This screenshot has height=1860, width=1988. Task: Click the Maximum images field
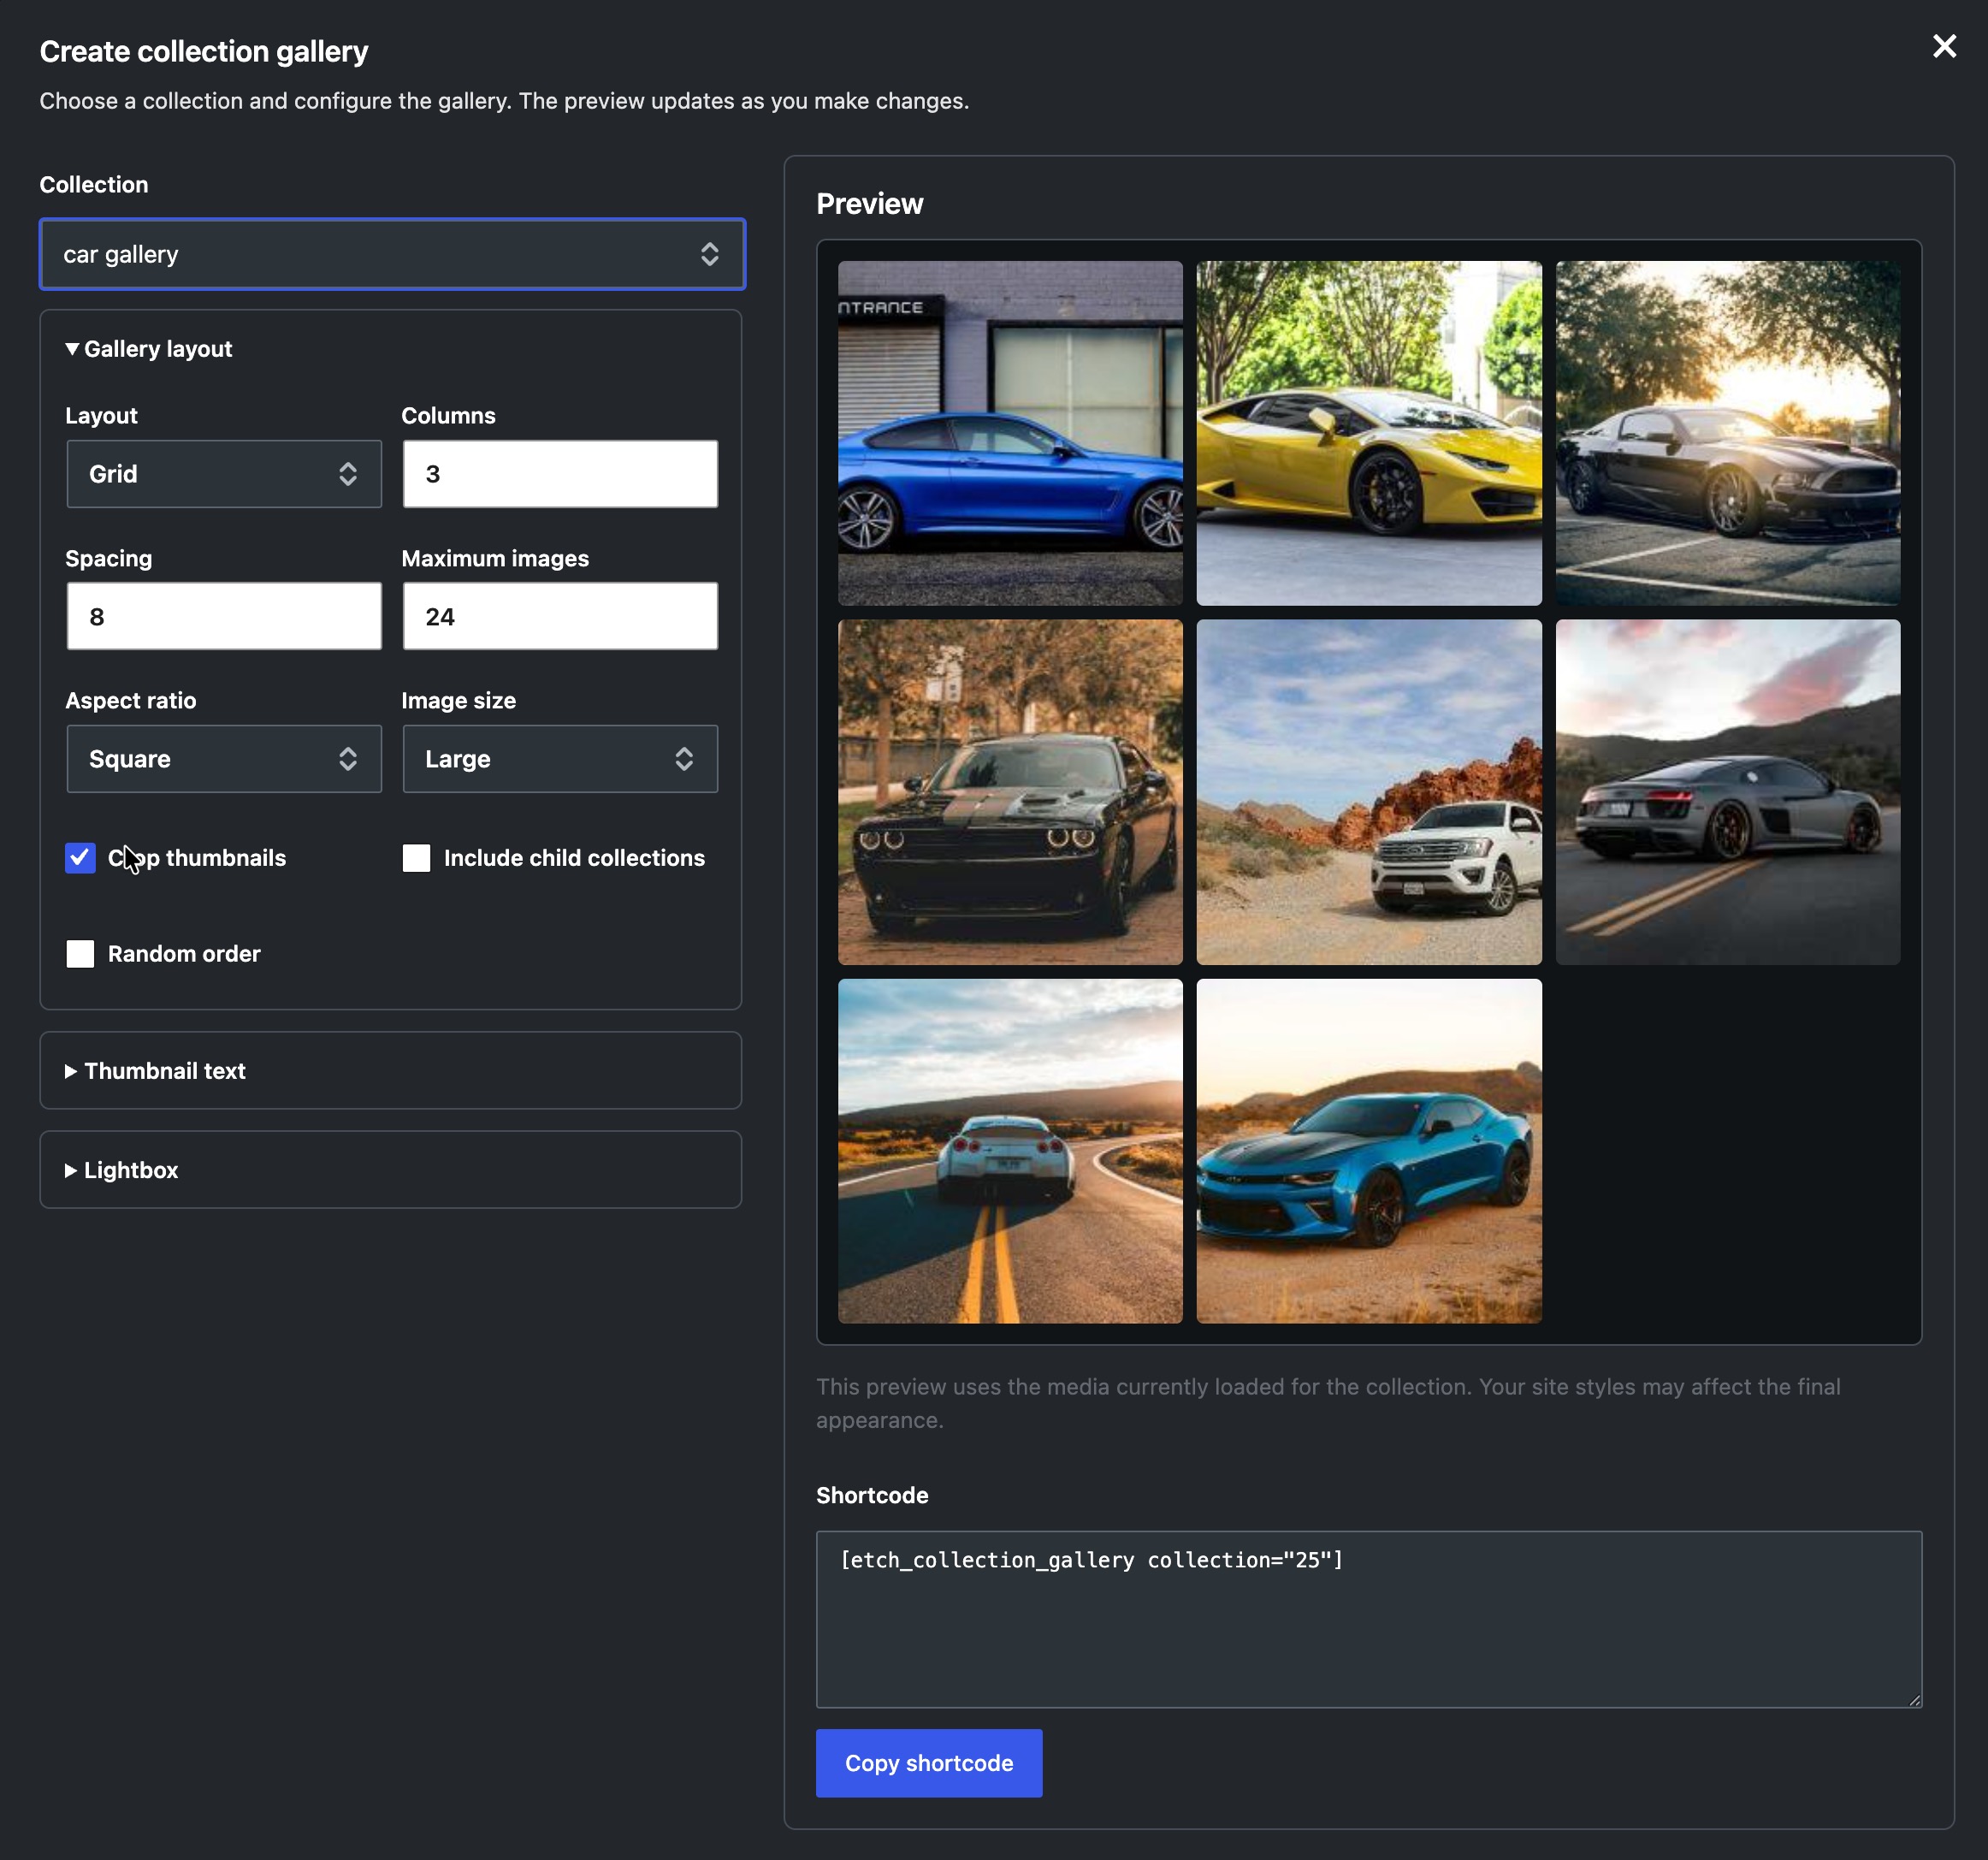[560, 616]
